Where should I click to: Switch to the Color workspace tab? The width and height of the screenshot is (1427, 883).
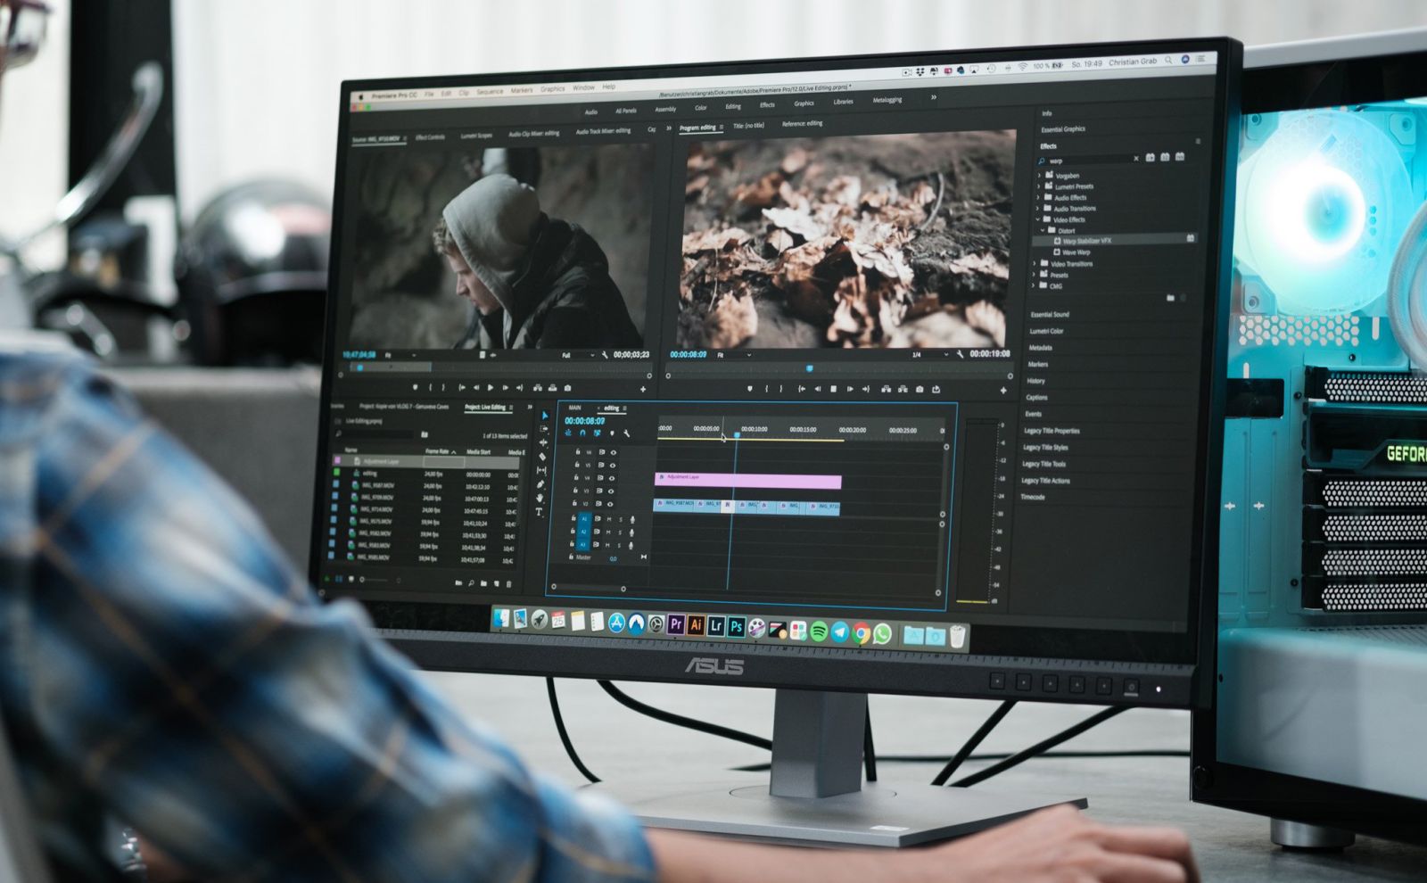701,108
